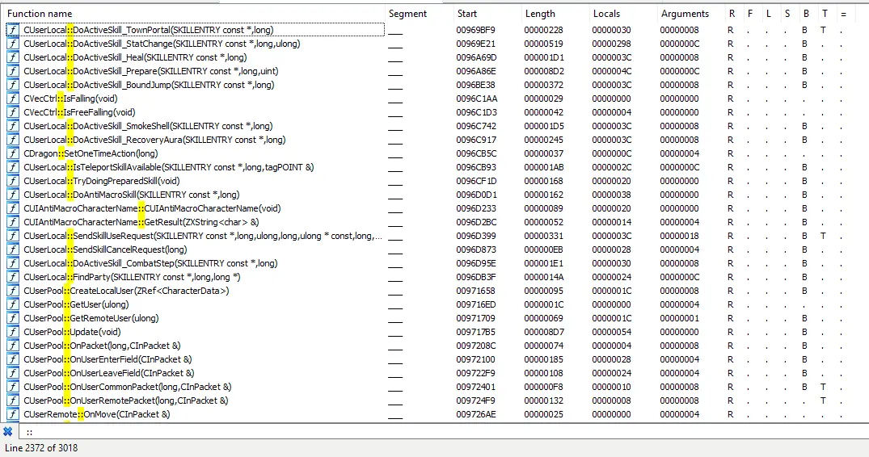
Task: Click function icon beside CVecCtrl::IsFreeFalling
Action: 12,112
